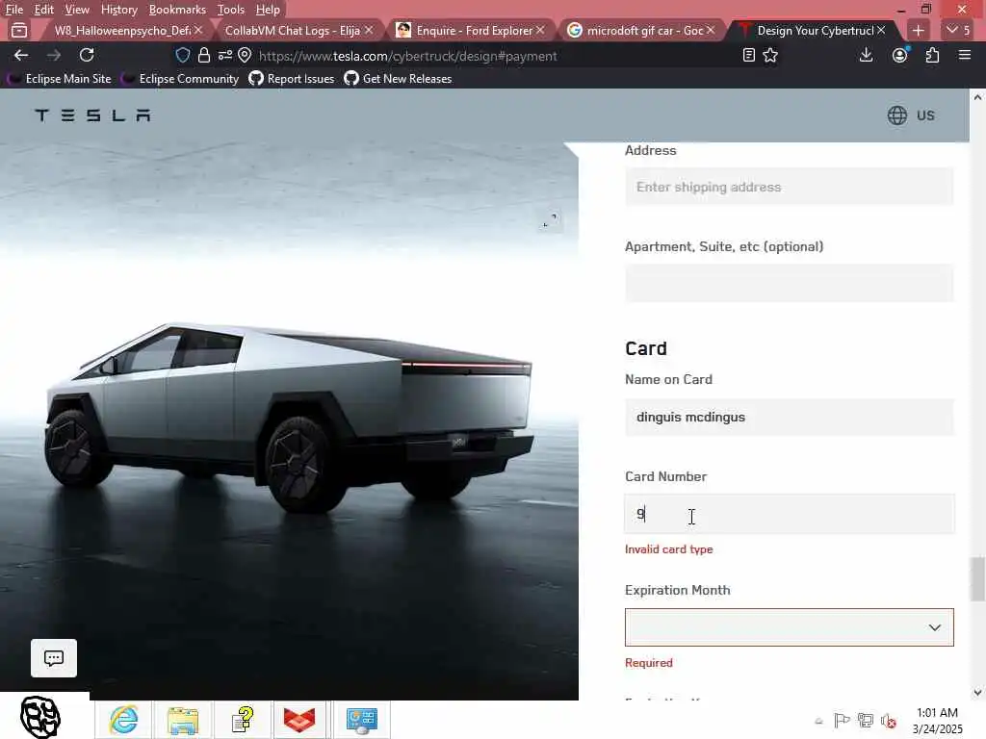Bookmark this page with the star icon
This screenshot has height=739, width=986.
(770, 55)
